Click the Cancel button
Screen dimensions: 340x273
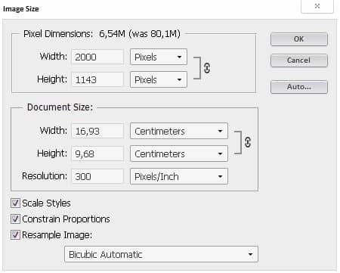[x=299, y=60]
